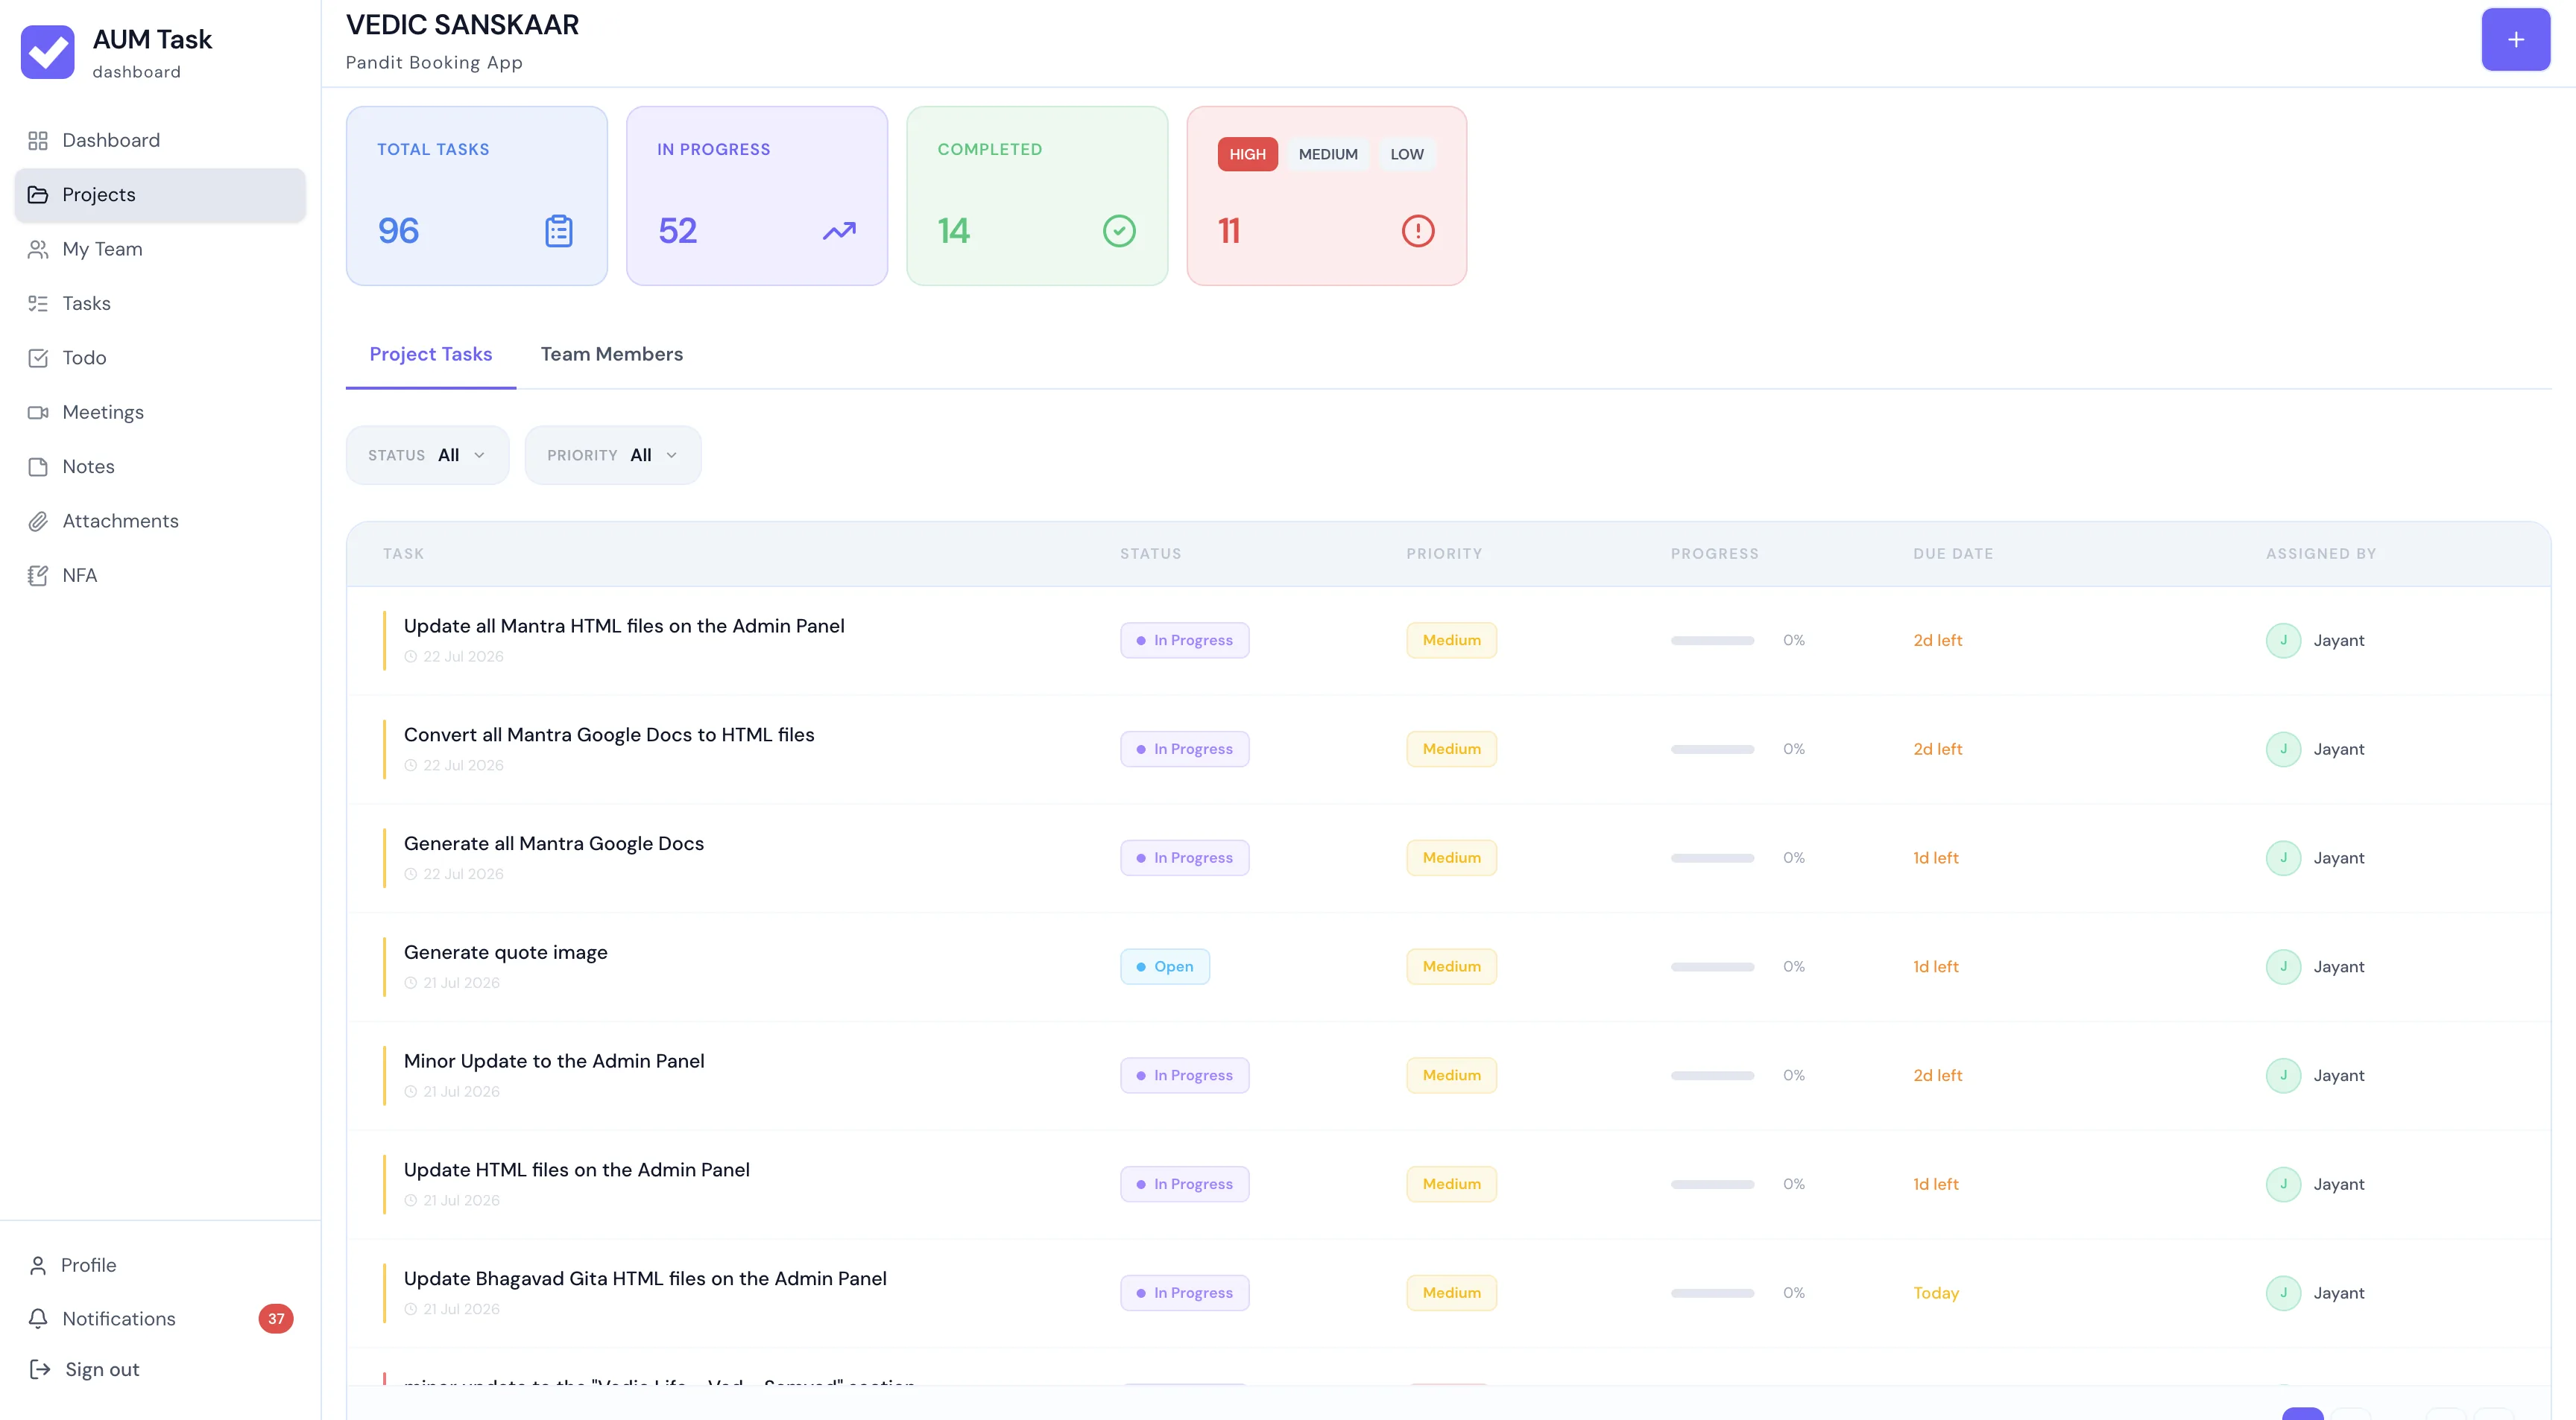Open task Convert all Mantra Google Docs

point(609,735)
